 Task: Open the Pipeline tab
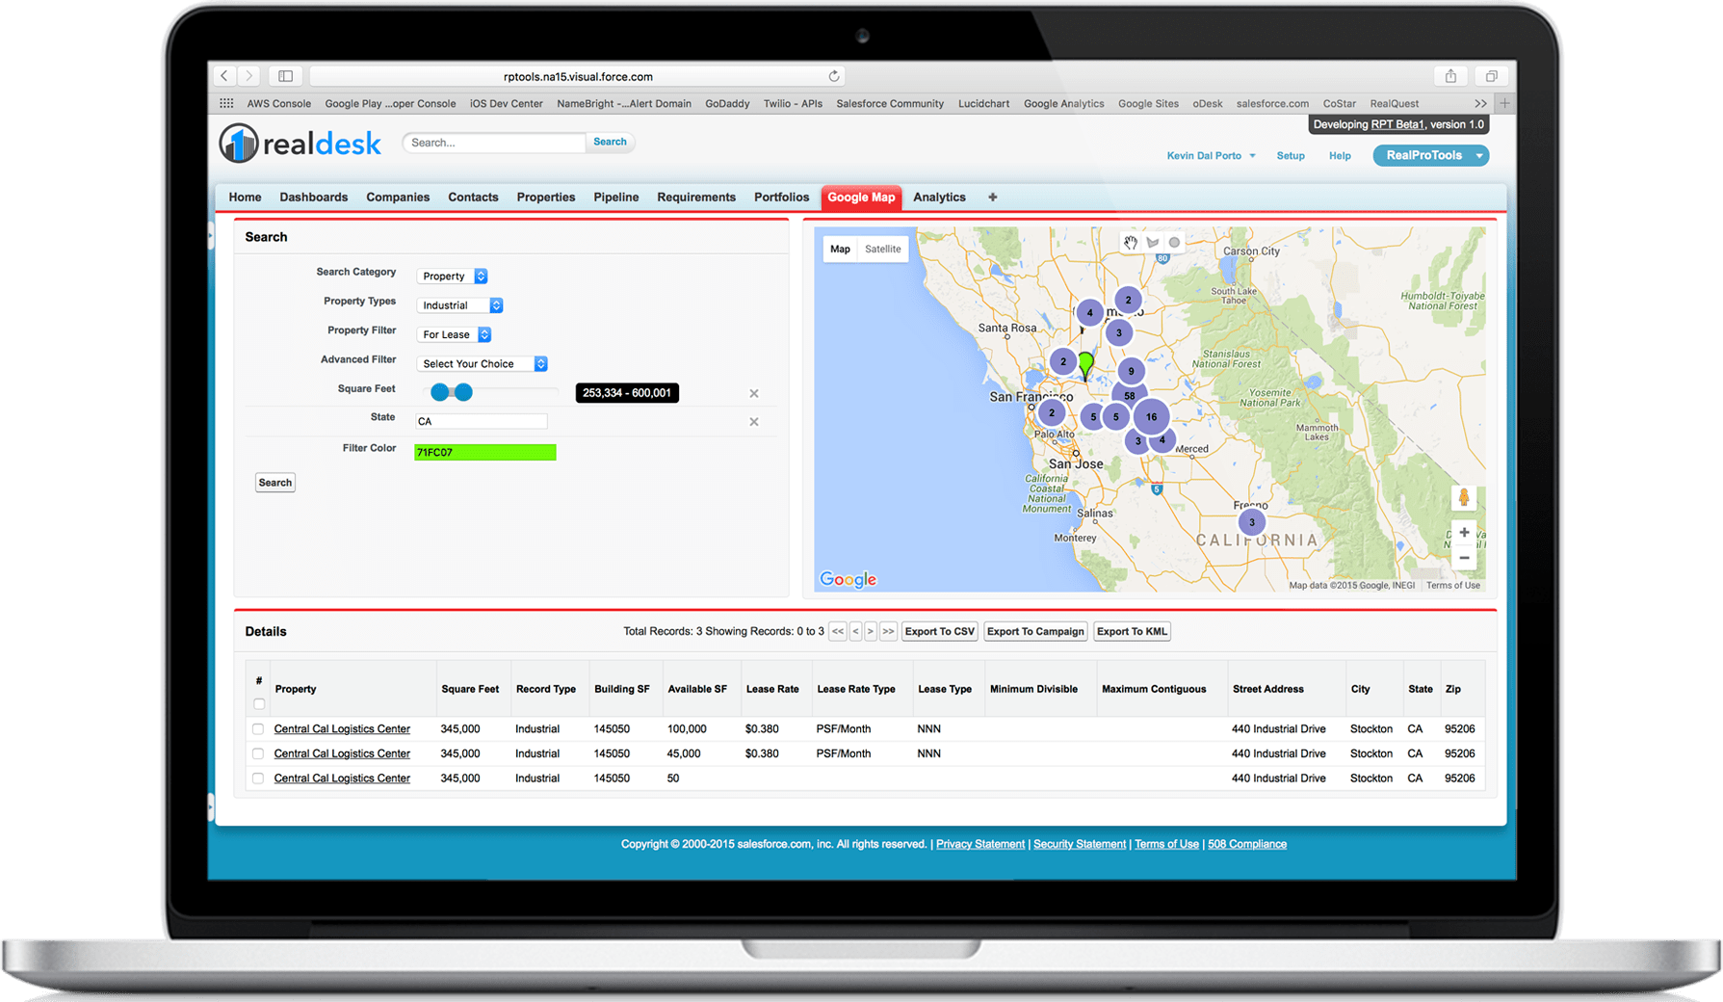coord(615,197)
